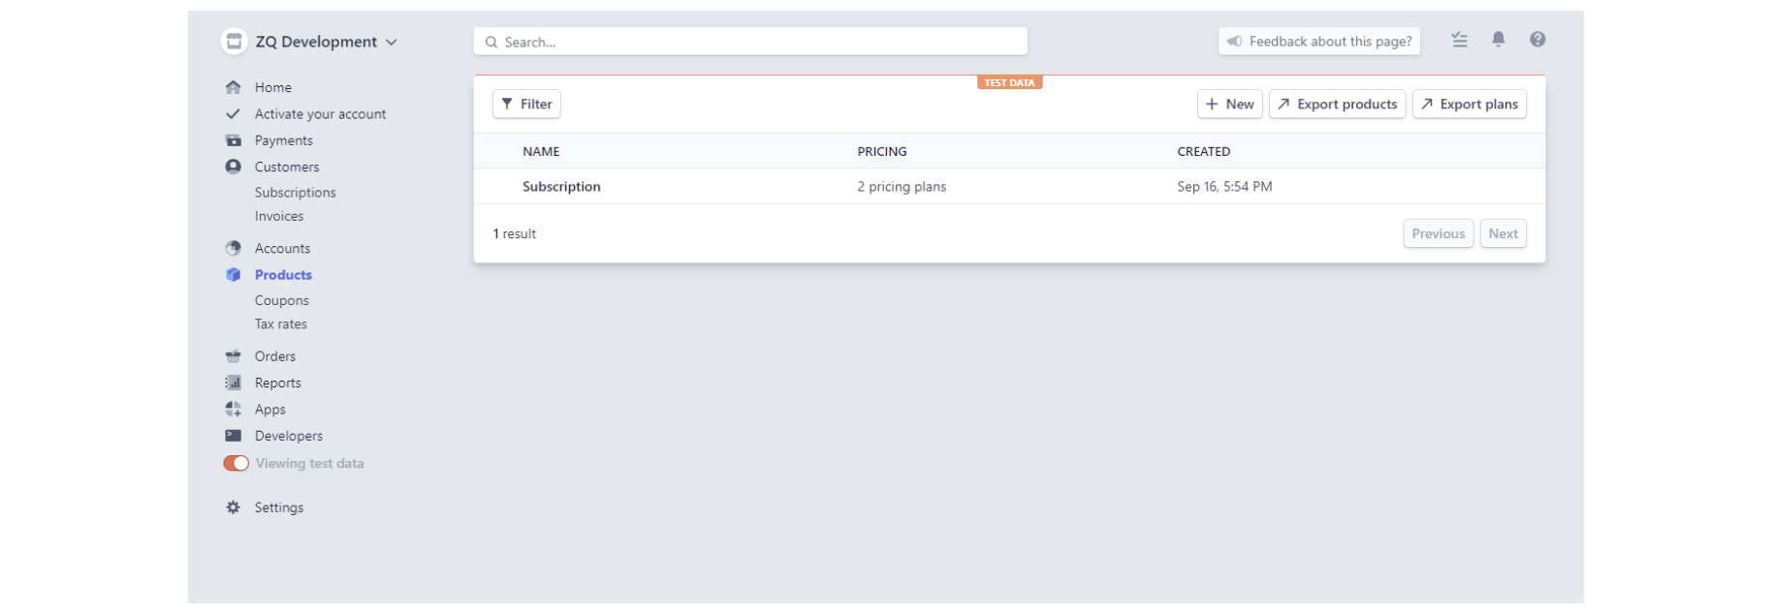Image resolution: width=1774 pixels, height=614 pixels.
Task: Click Export products button
Action: pos(1338,104)
